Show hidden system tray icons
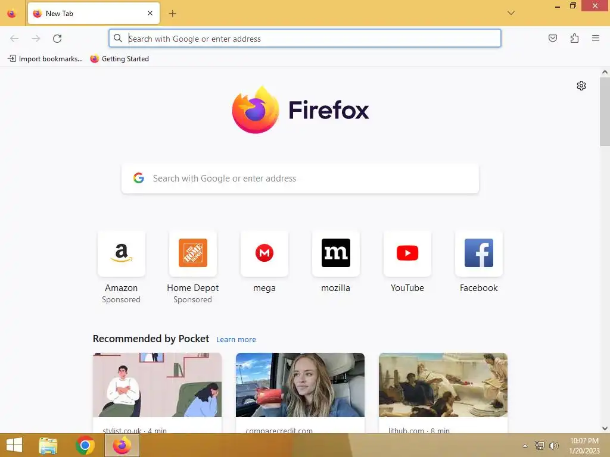Viewport: 610px width, 457px height. (x=525, y=446)
